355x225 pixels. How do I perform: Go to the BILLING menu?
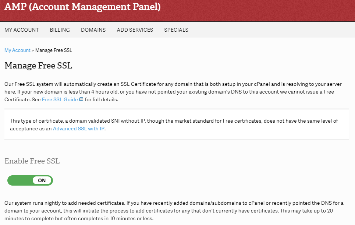(60, 30)
